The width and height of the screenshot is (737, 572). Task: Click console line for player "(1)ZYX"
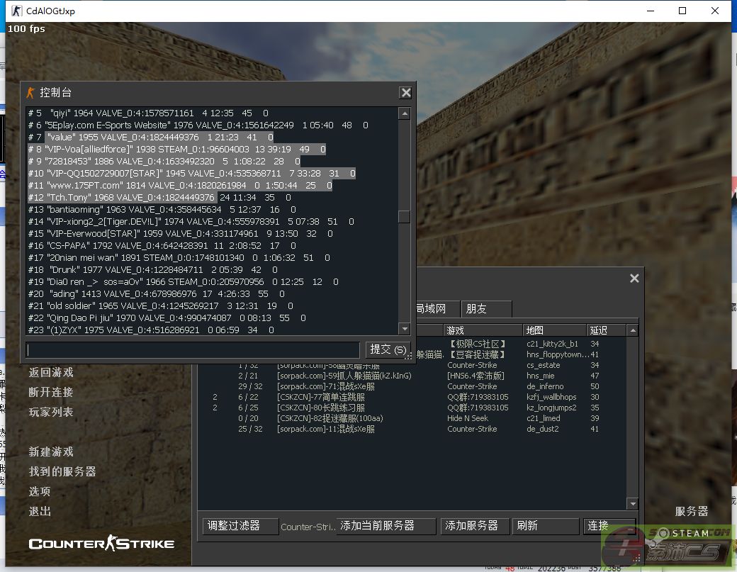[151, 330]
